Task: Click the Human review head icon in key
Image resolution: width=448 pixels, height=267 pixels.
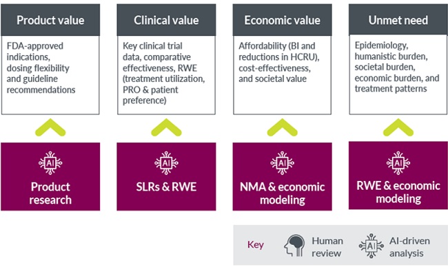Action: tap(294, 246)
